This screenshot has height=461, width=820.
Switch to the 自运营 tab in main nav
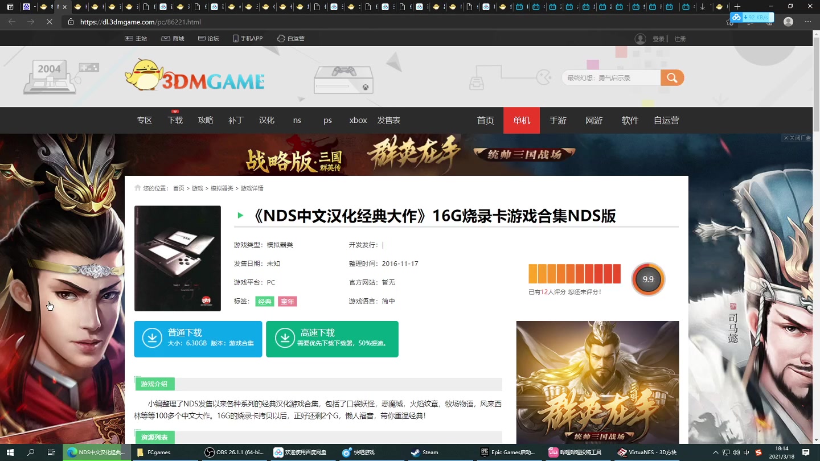coord(666,120)
